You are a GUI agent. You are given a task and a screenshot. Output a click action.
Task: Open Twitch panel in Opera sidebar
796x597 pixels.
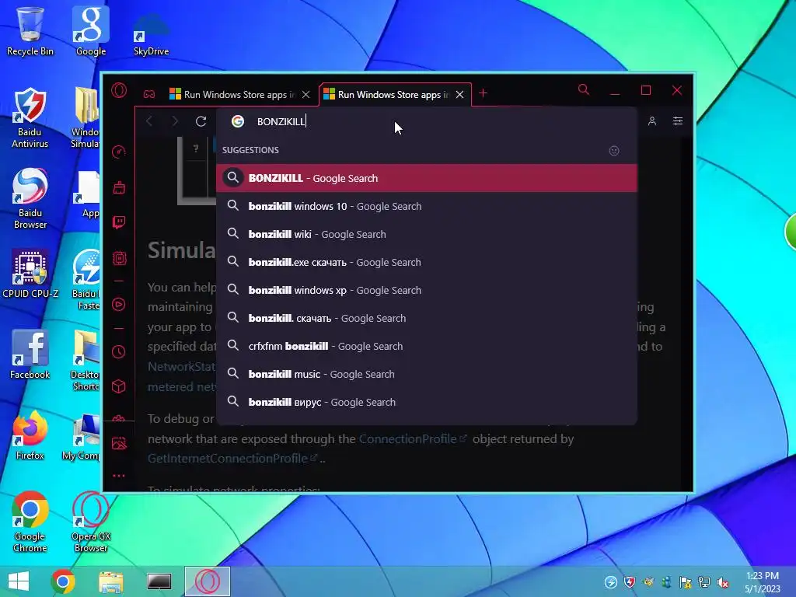(x=119, y=222)
